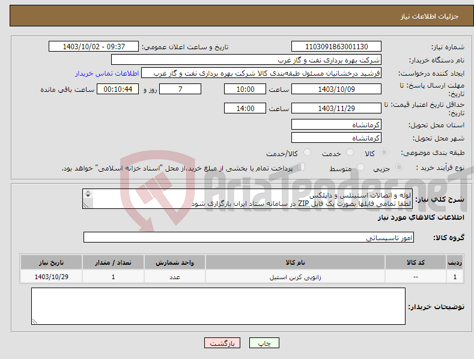
Task: Click the resize handle of description box
Action: click(x=86, y=205)
